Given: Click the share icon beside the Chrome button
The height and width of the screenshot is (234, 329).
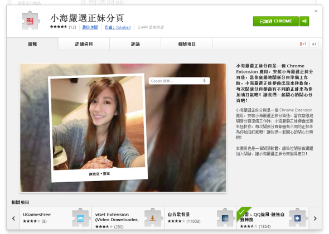Looking at the screenshot, I should coord(304,21).
